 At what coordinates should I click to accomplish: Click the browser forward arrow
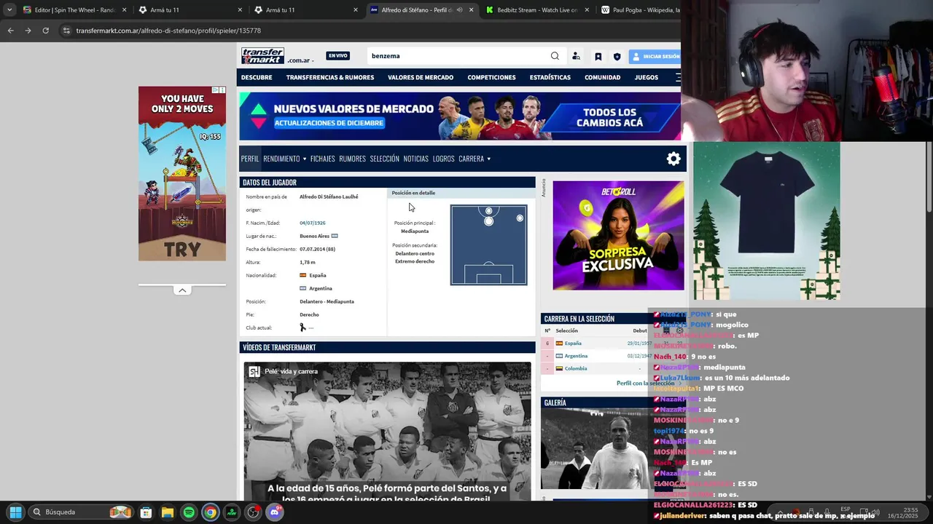click(x=28, y=31)
